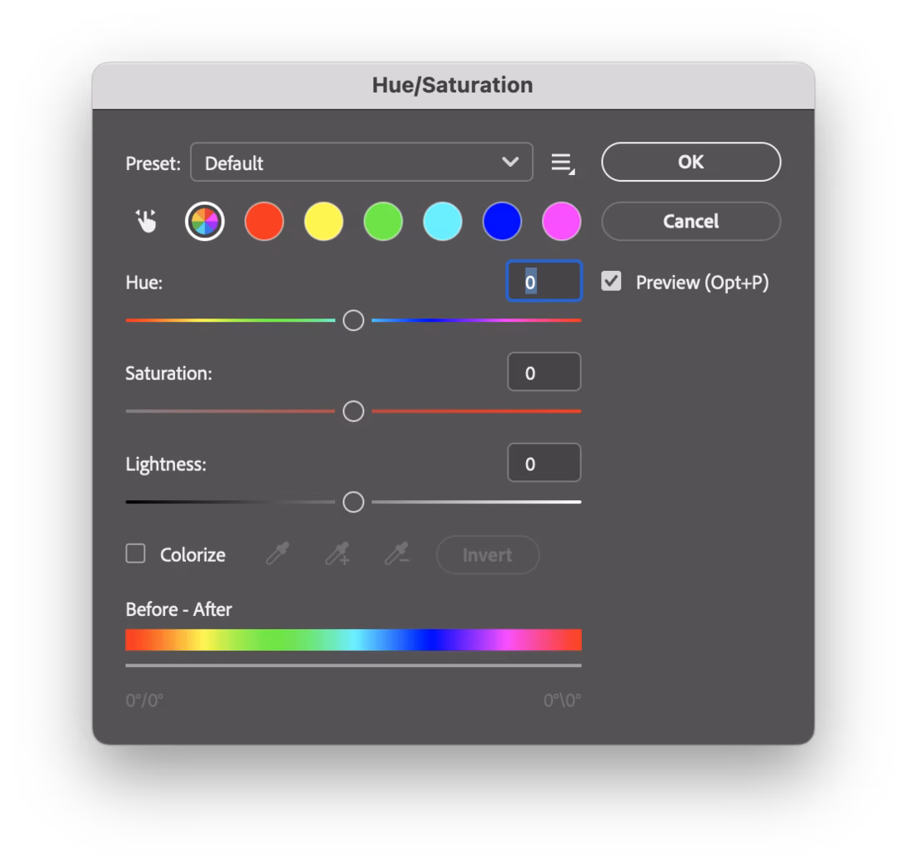Click the eyedropper tool icon
Image resolution: width=907 pixels, height=867 pixels.
coord(278,554)
